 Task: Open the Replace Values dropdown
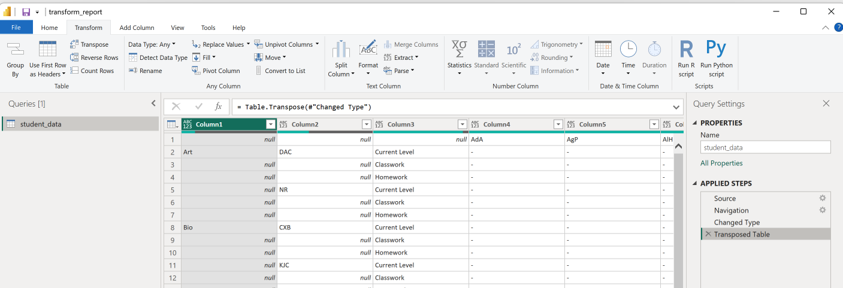[x=221, y=44]
